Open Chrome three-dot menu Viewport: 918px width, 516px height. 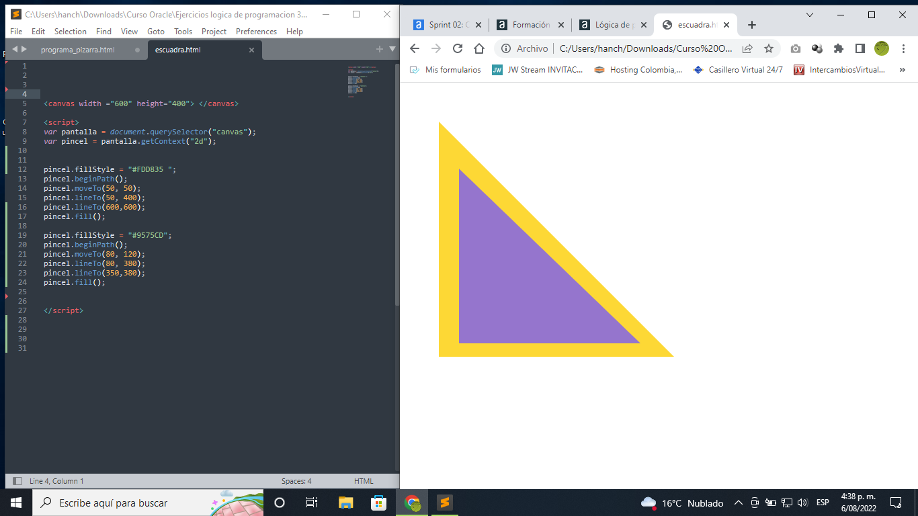click(903, 48)
